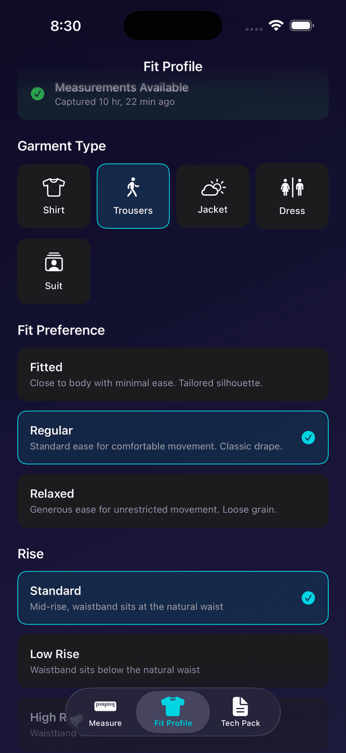The image size is (346, 753).
Task: Select the Shirt garment type icon
Action: click(x=54, y=187)
